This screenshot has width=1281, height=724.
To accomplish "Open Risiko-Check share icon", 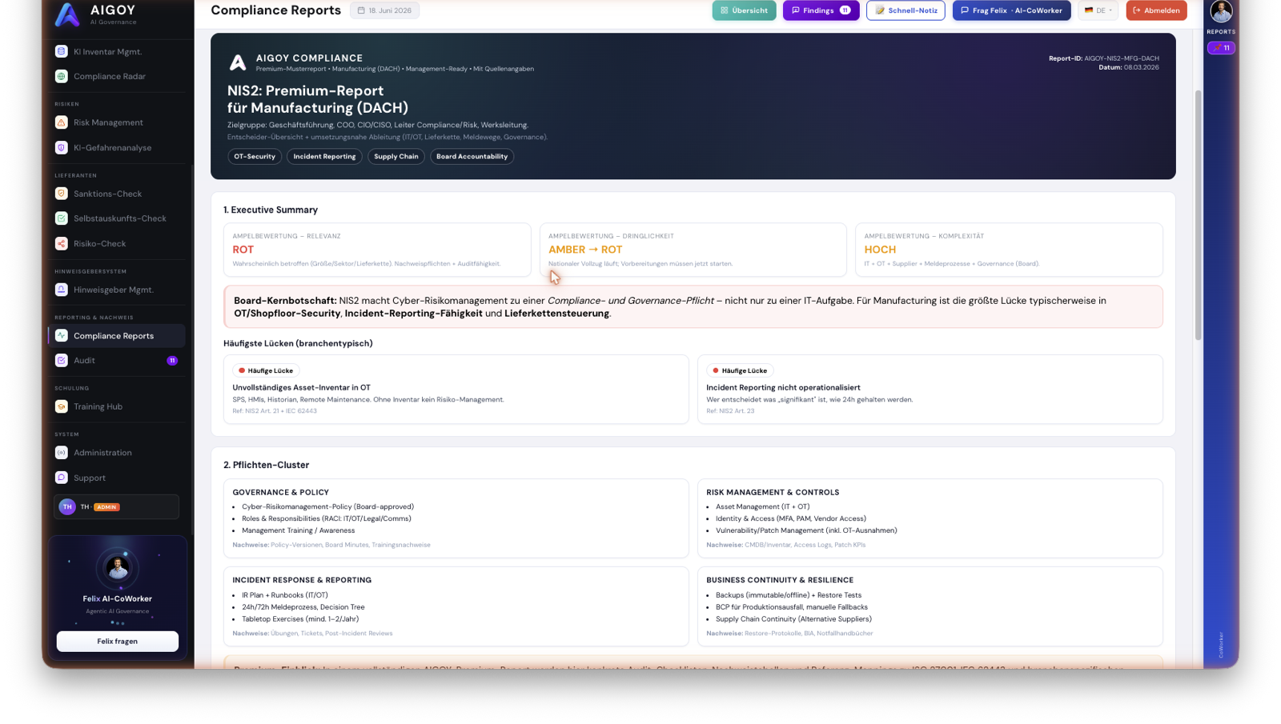I will (x=62, y=243).
